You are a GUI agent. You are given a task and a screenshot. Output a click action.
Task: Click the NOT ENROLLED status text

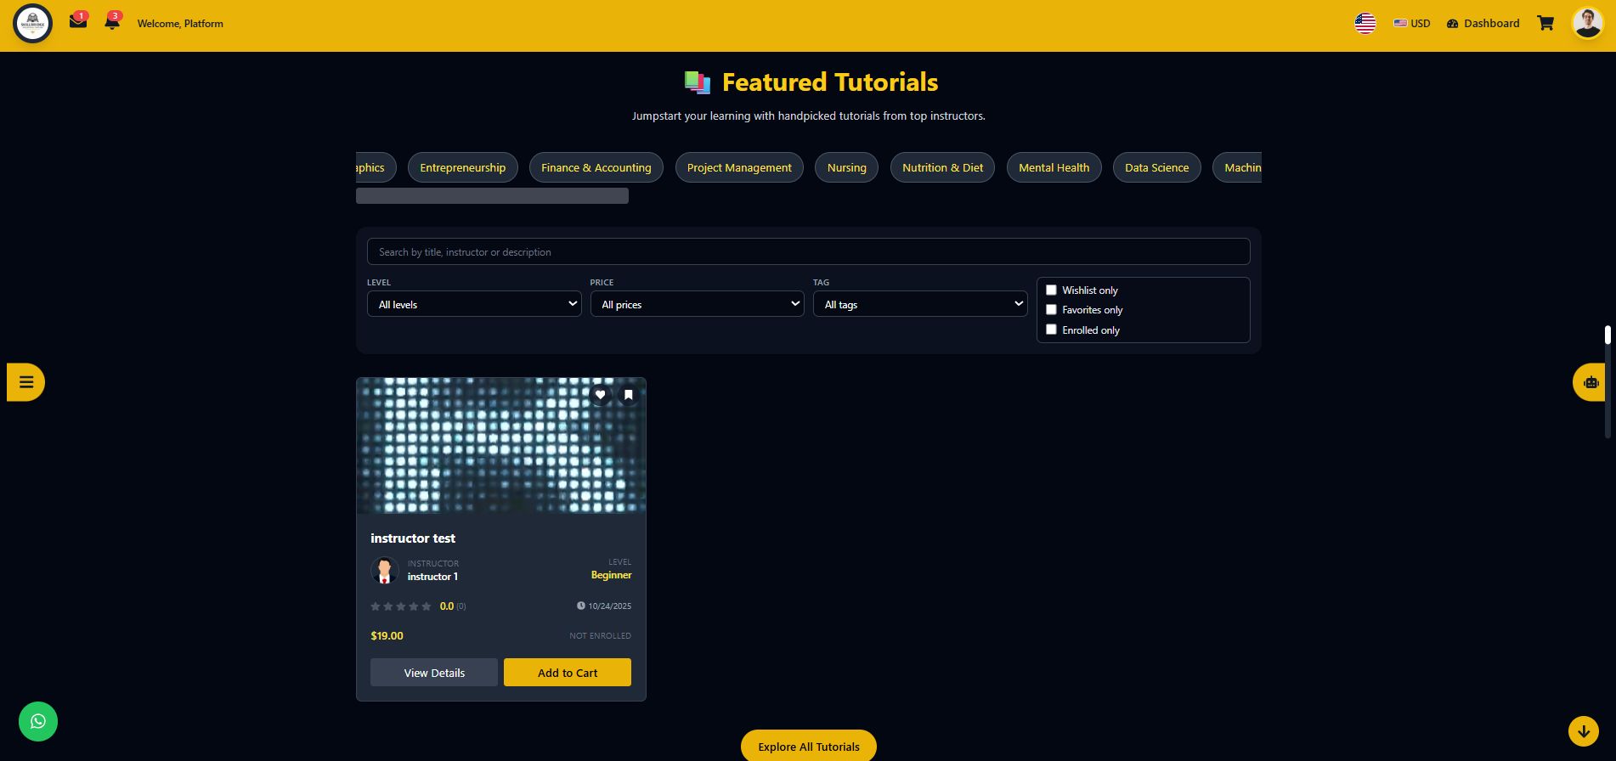pos(600,635)
